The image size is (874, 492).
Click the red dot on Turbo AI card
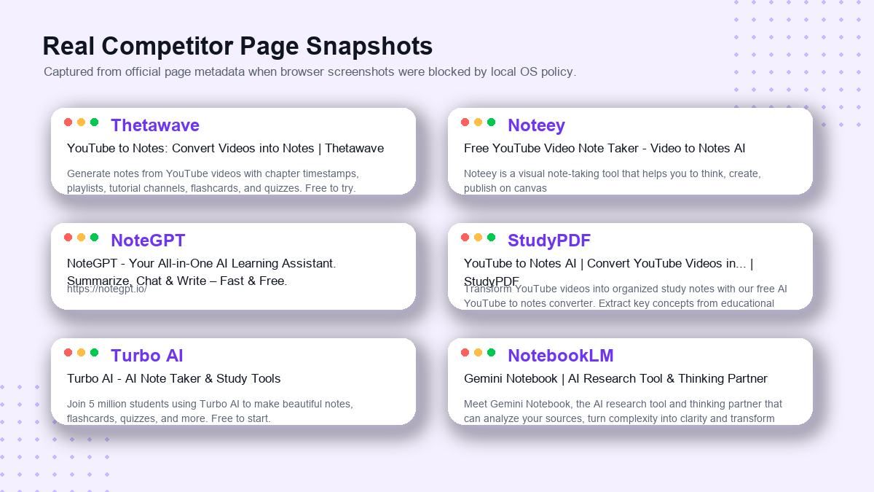[68, 352]
